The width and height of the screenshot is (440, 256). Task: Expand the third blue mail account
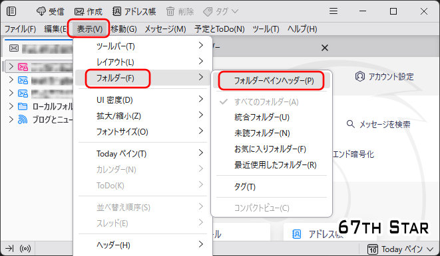[11, 93]
